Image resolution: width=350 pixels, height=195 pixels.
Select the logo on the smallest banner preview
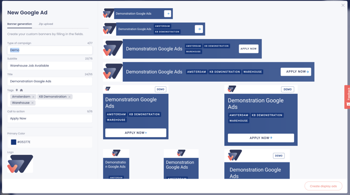click(108, 13)
